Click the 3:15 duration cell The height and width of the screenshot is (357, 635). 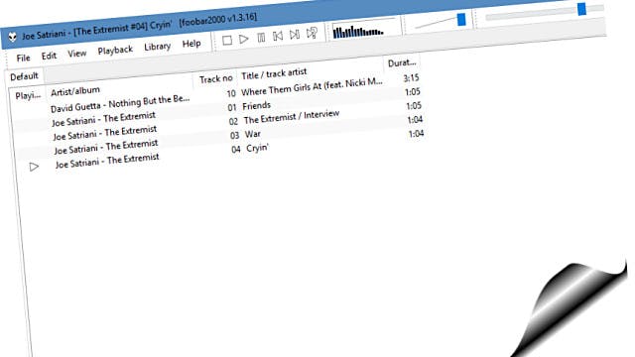point(411,78)
